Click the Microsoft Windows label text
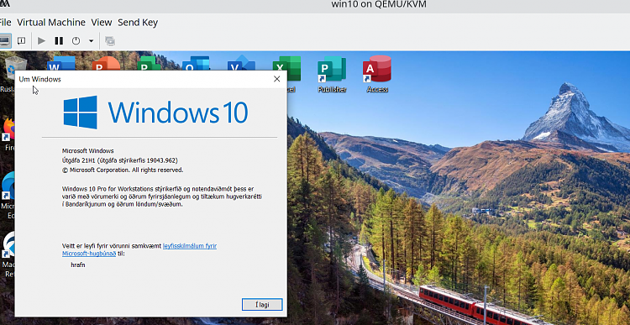Screen dimensions: 630x325 [x=88, y=150]
